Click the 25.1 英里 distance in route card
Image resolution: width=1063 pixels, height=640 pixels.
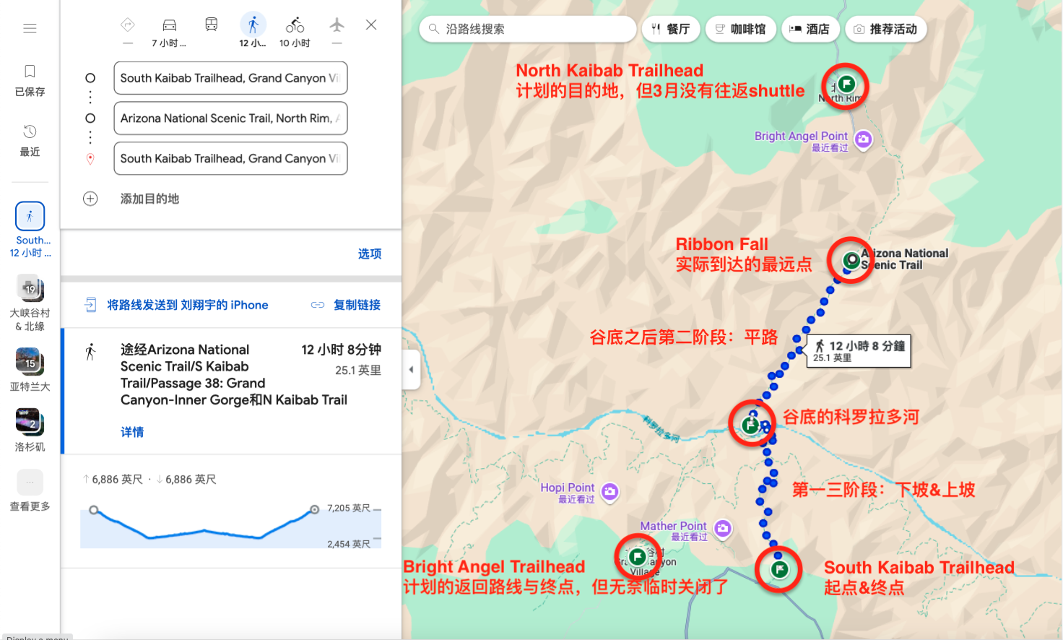[x=358, y=371]
